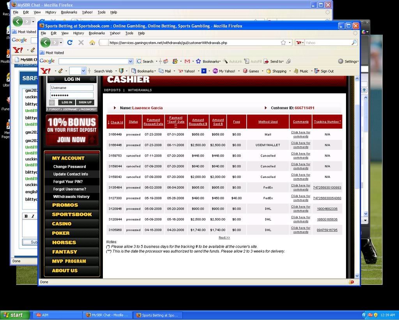The width and height of the screenshot is (399, 320).
Task: Click the SIGN UP button
Action: pos(85,102)
